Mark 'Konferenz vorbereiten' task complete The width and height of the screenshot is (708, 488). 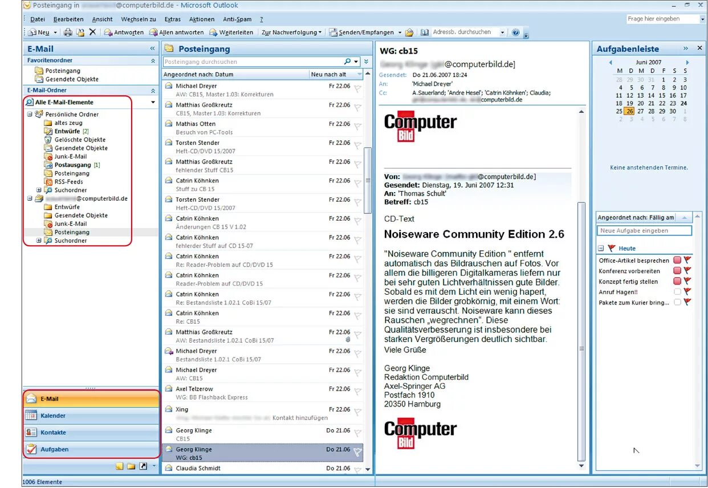click(x=677, y=271)
